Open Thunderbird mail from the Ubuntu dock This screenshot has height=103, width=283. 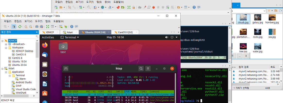pos(45,55)
